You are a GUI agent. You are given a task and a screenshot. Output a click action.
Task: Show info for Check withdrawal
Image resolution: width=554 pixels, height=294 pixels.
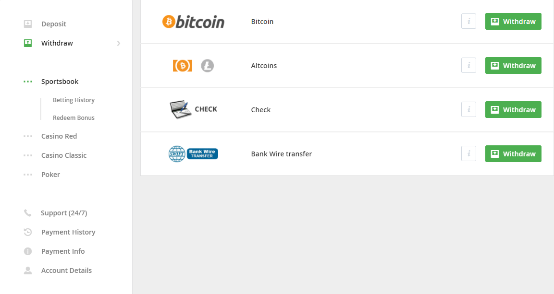click(x=468, y=110)
